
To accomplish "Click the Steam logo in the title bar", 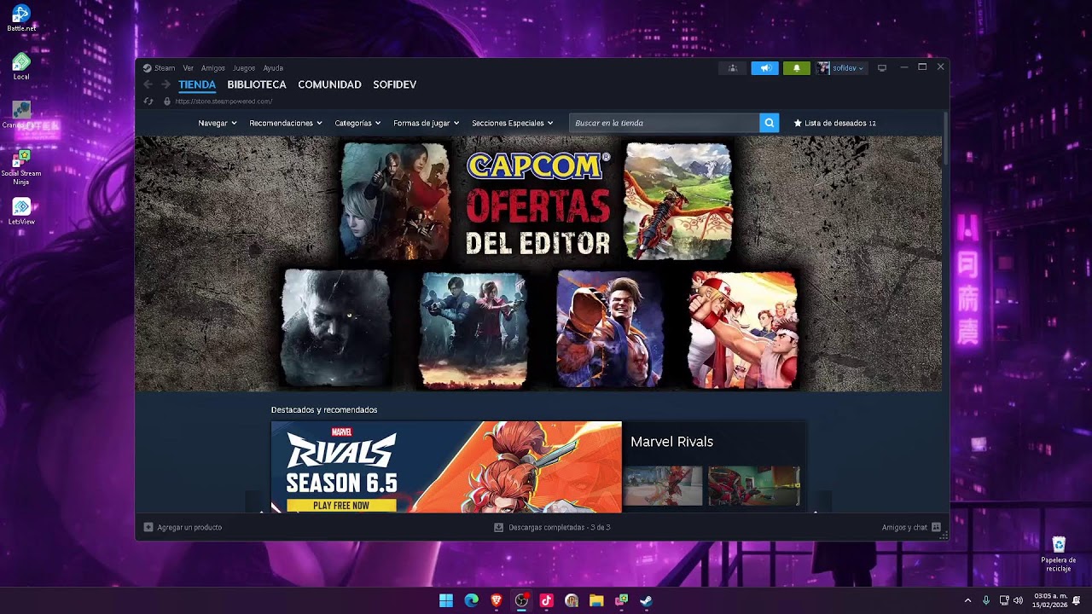I will coord(147,68).
